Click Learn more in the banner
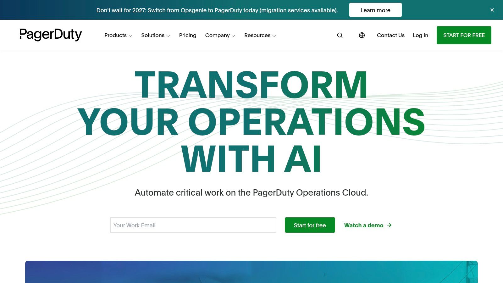The image size is (503, 283). [x=375, y=10]
